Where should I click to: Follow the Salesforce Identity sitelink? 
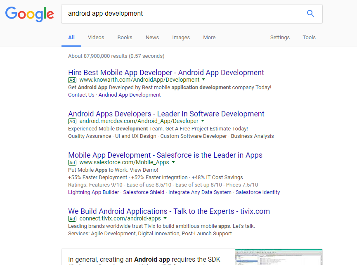tap(258, 192)
